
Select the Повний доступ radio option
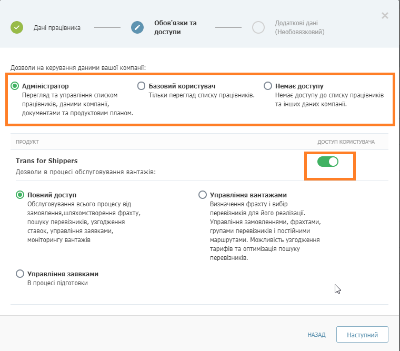(x=20, y=195)
